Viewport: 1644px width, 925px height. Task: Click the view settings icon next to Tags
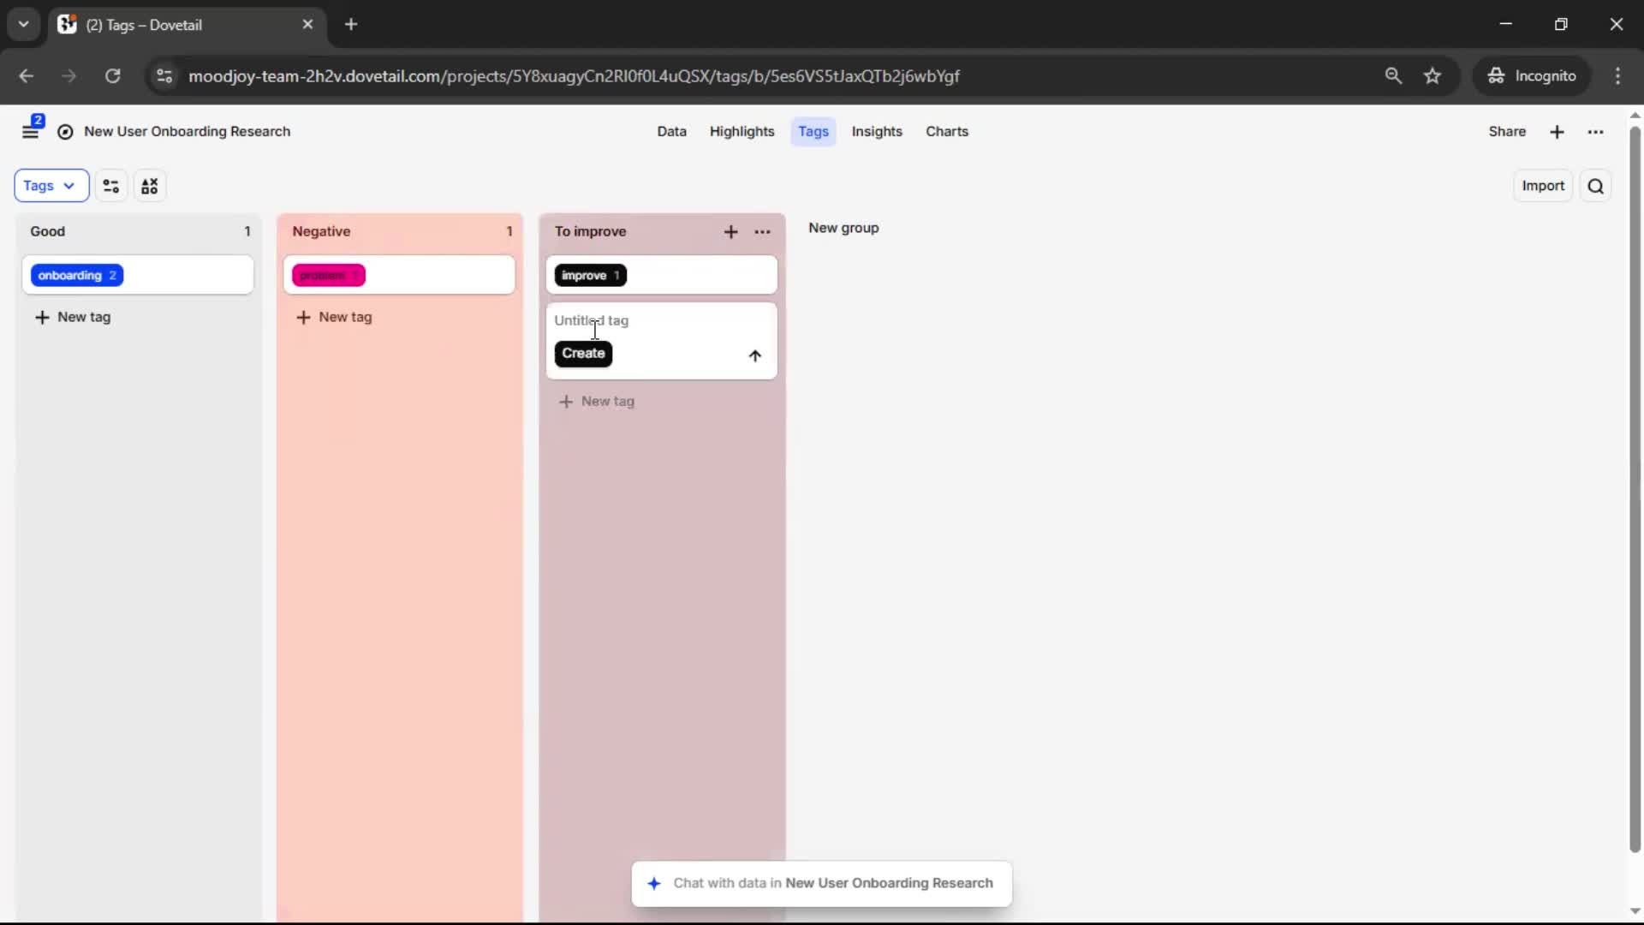tap(111, 186)
